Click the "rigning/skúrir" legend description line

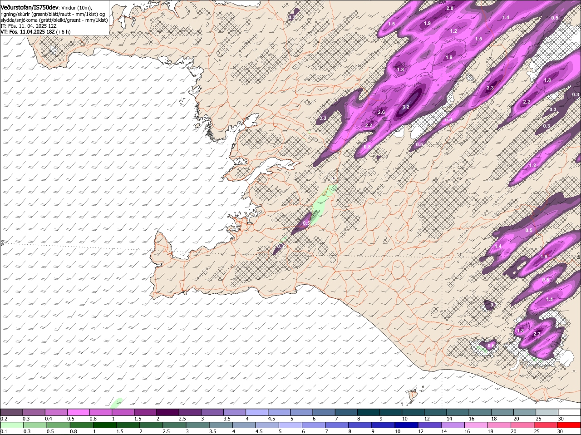pos(53,14)
